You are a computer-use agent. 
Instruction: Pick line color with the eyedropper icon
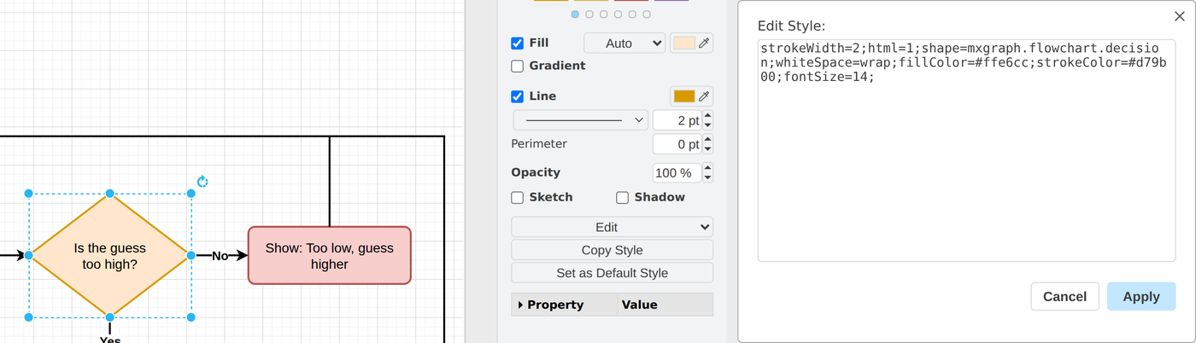[704, 96]
